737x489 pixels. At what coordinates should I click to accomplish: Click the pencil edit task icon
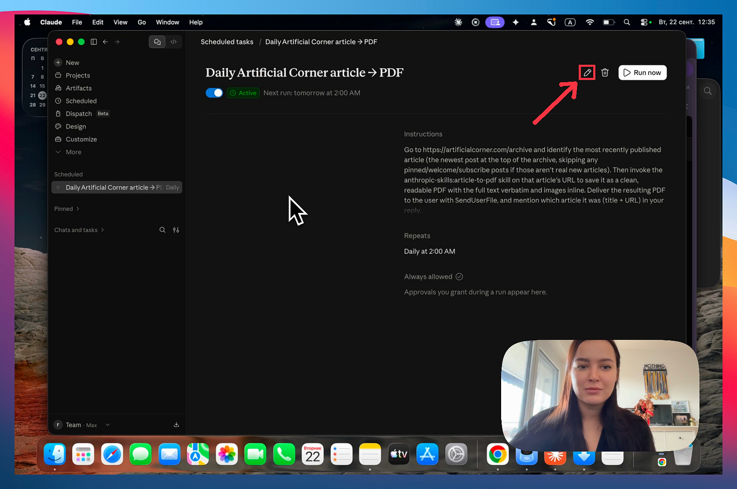click(587, 73)
